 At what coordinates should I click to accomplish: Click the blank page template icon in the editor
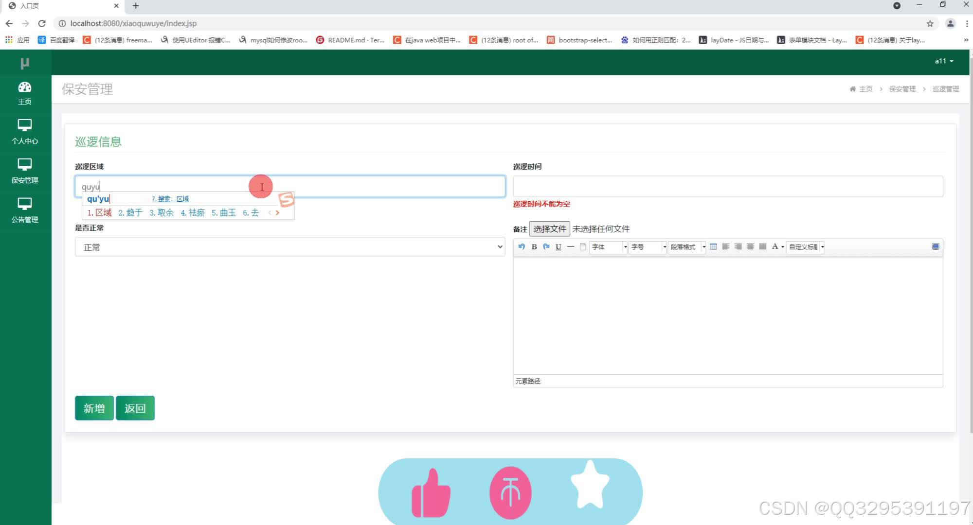tap(583, 246)
